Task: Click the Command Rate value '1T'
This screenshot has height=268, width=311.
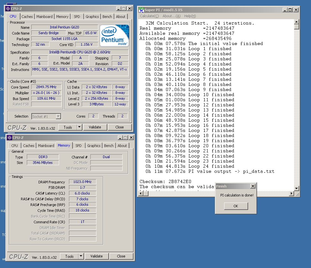Action: click(82, 222)
